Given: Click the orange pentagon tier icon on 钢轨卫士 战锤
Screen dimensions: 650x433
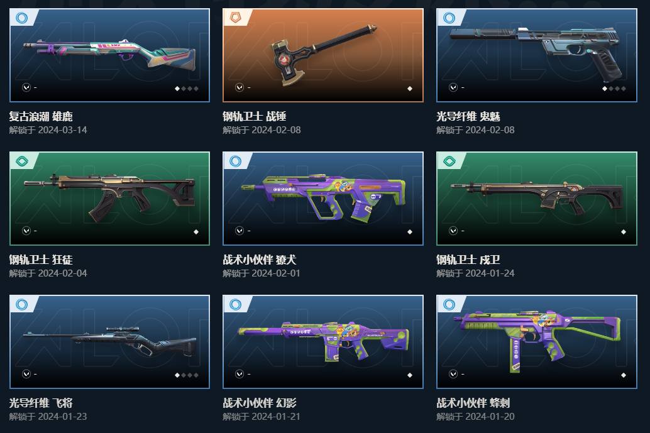Looking at the screenshot, I should (235, 18).
